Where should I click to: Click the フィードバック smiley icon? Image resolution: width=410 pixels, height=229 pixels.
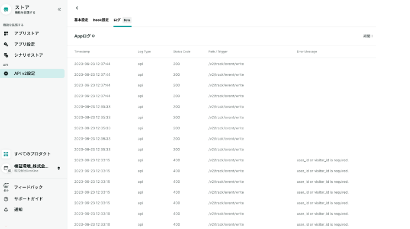coord(6,186)
